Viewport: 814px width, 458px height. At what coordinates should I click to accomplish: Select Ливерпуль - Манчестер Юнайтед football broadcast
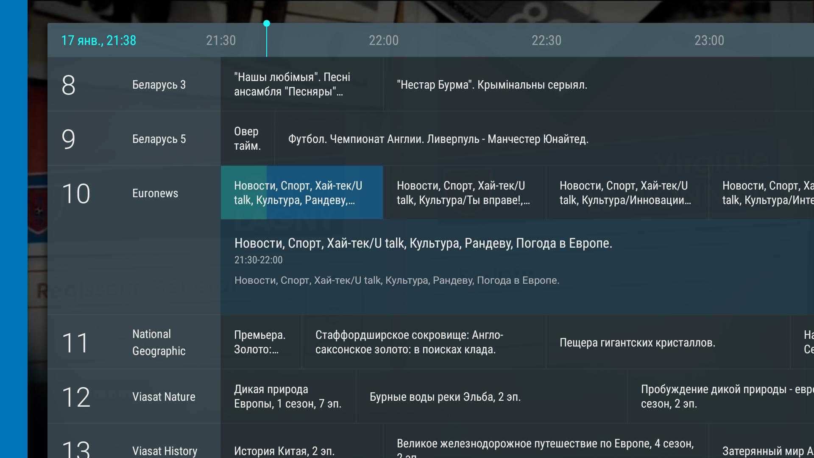pyautogui.click(x=438, y=139)
